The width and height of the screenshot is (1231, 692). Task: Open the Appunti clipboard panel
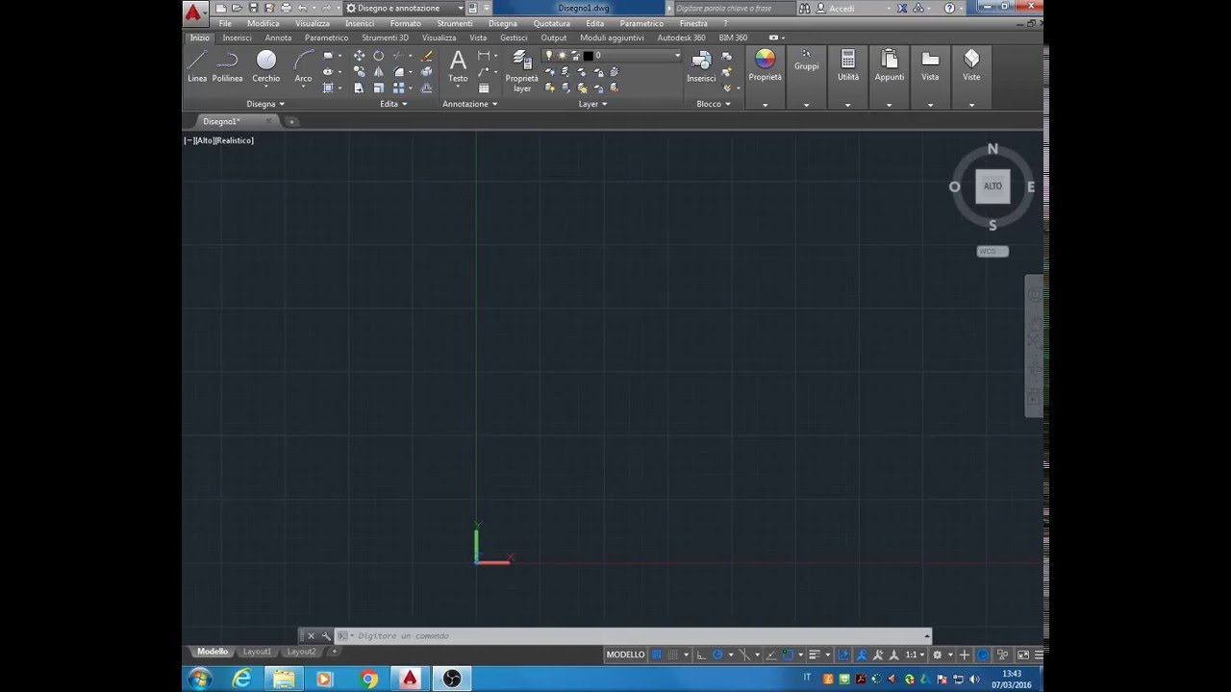[x=890, y=65]
